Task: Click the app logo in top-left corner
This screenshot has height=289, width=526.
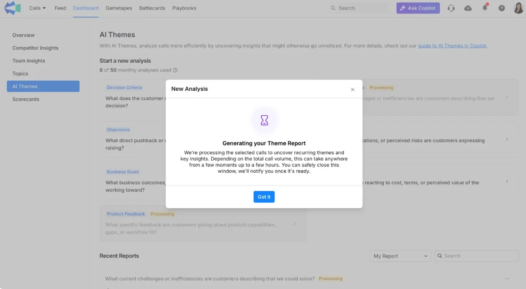Action: click(x=12, y=8)
